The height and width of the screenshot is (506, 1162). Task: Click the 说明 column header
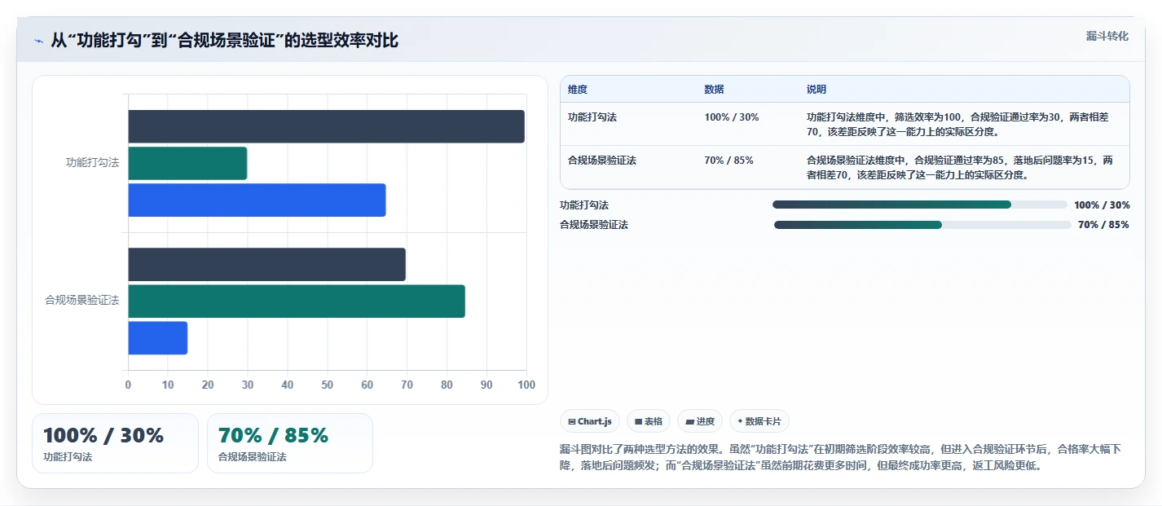coord(816,89)
